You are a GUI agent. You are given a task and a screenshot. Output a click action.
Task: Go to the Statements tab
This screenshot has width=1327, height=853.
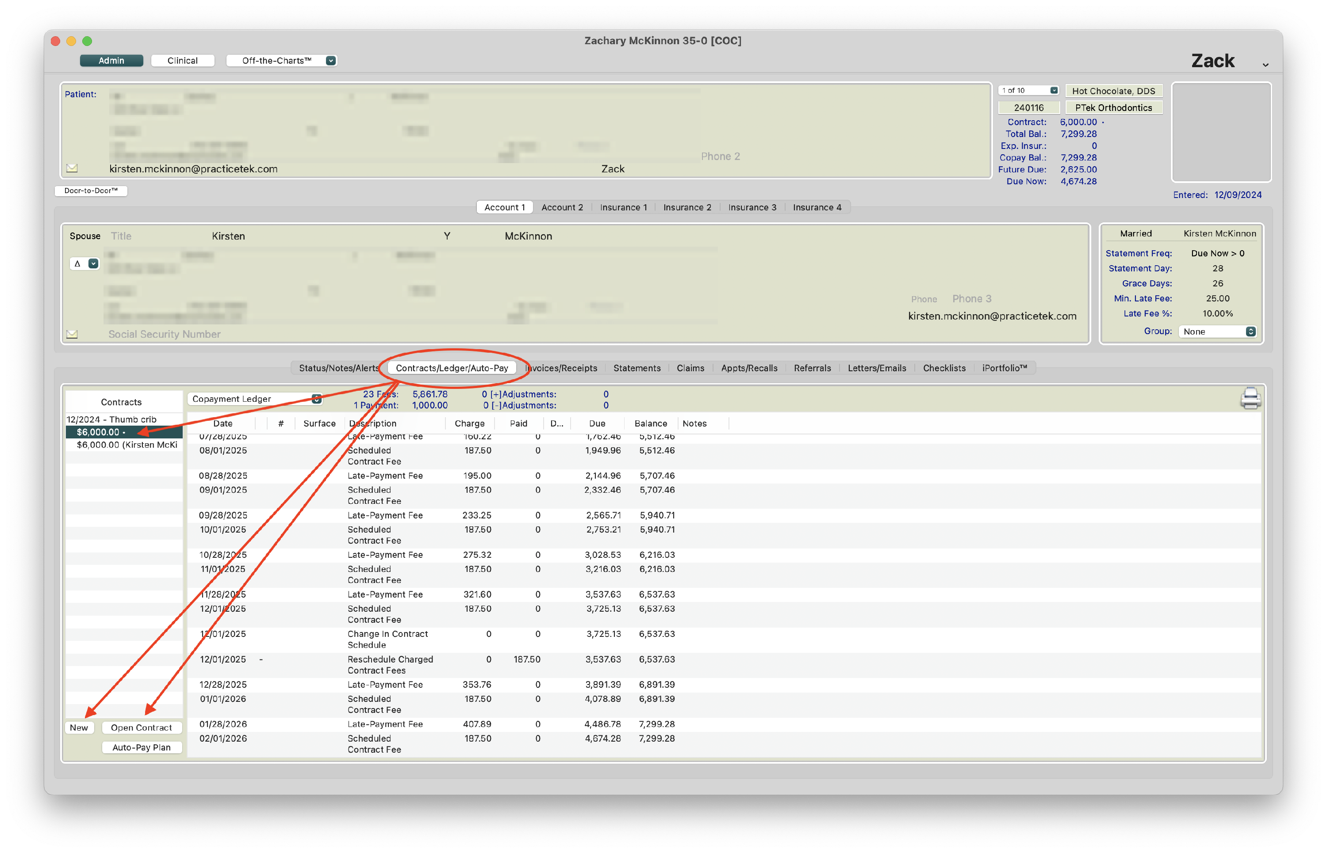pos(637,368)
